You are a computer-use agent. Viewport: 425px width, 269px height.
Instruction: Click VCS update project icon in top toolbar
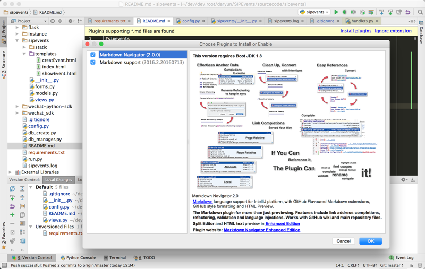point(381,12)
